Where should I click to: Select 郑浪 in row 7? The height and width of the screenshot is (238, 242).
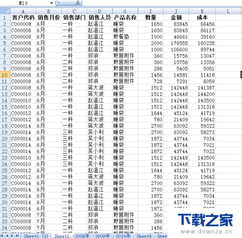click(x=99, y=56)
